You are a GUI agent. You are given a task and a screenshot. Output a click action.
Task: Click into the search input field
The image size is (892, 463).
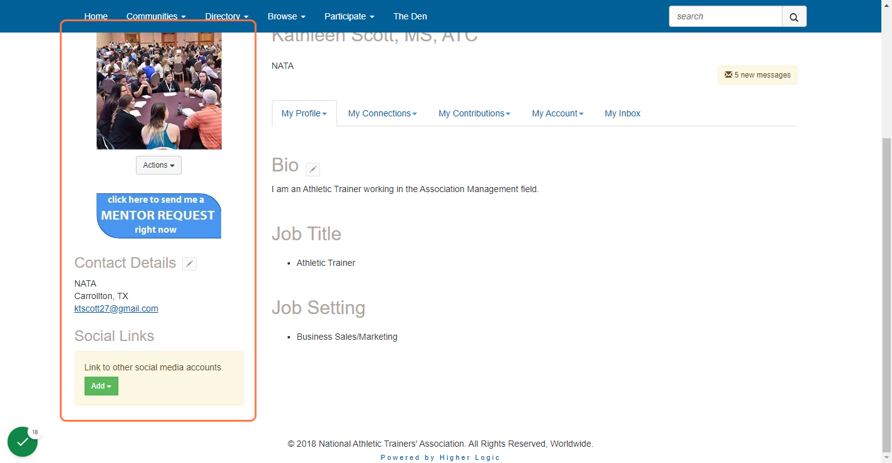(725, 17)
